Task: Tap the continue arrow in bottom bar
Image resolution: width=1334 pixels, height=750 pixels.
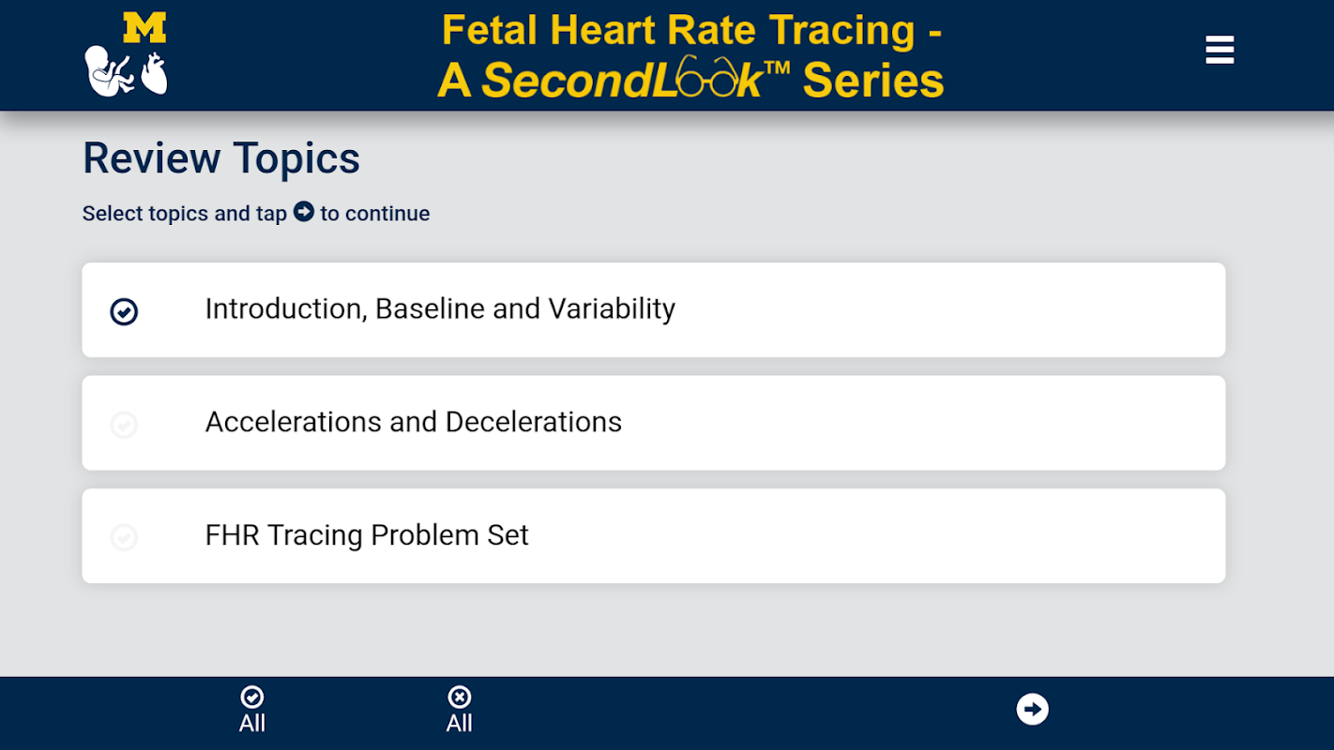Action: point(1032,709)
